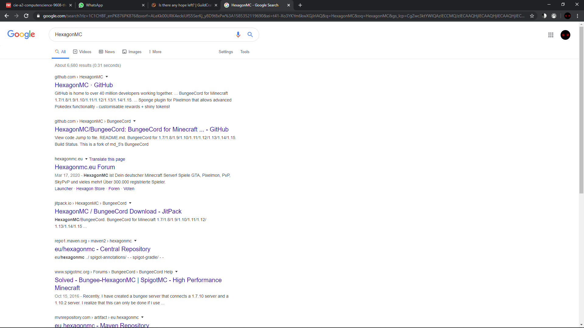
Task: Open the Launcher sitelink
Action: click(64, 189)
